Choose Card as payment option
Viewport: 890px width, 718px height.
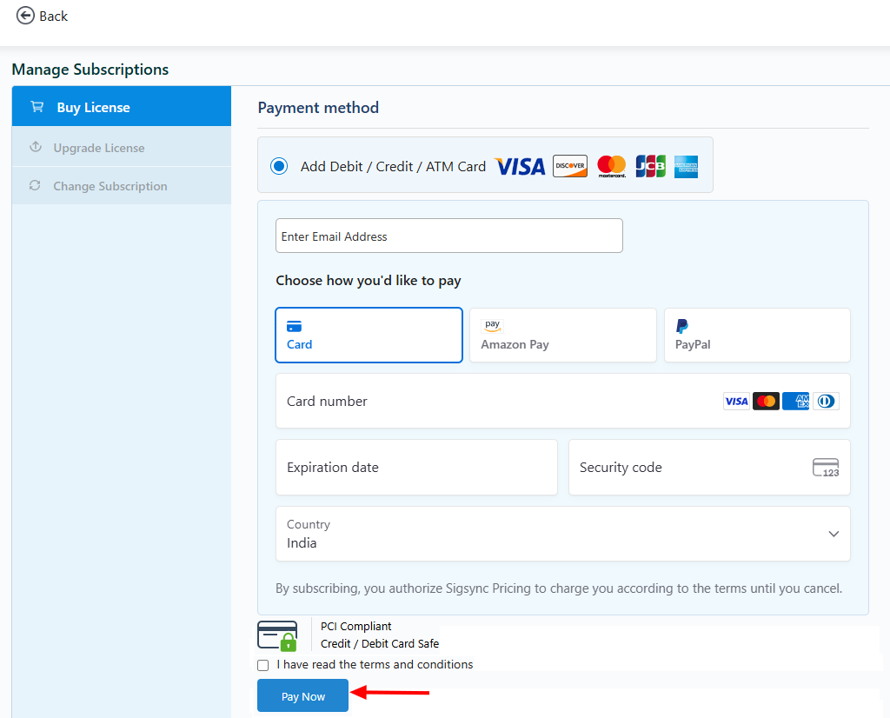click(x=369, y=335)
